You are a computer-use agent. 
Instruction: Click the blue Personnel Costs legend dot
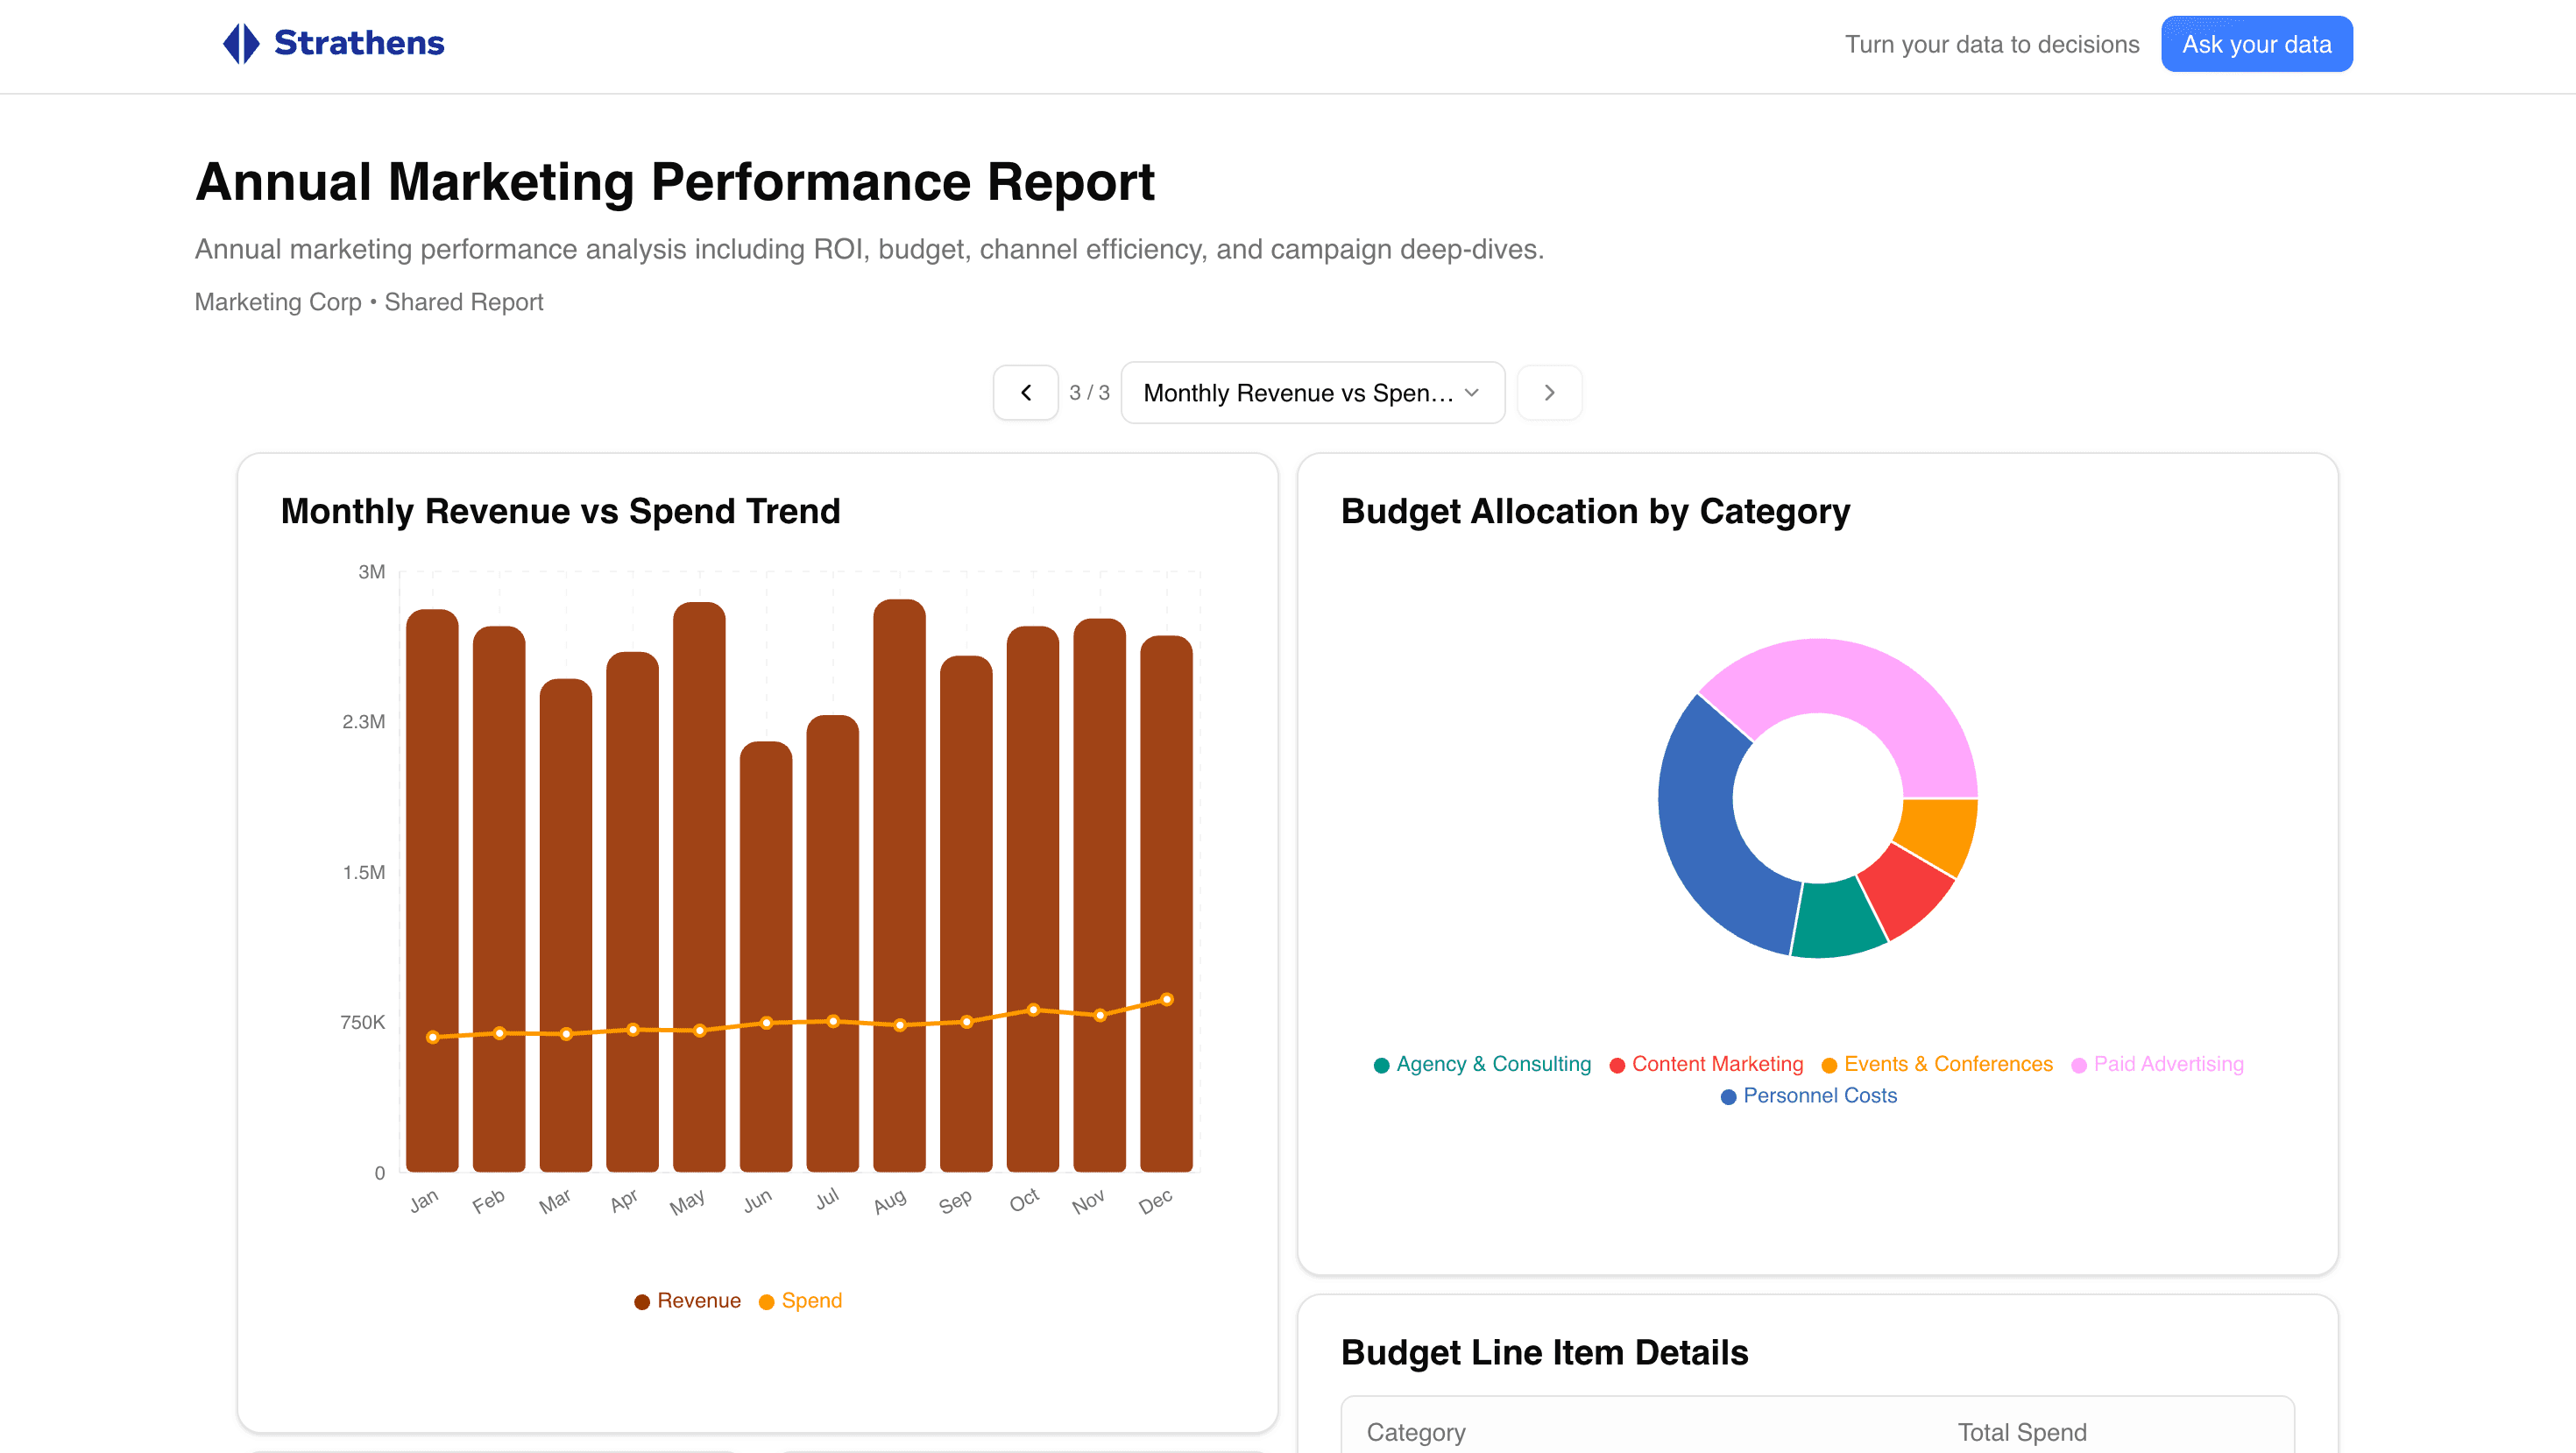[x=1728, y=1096]
